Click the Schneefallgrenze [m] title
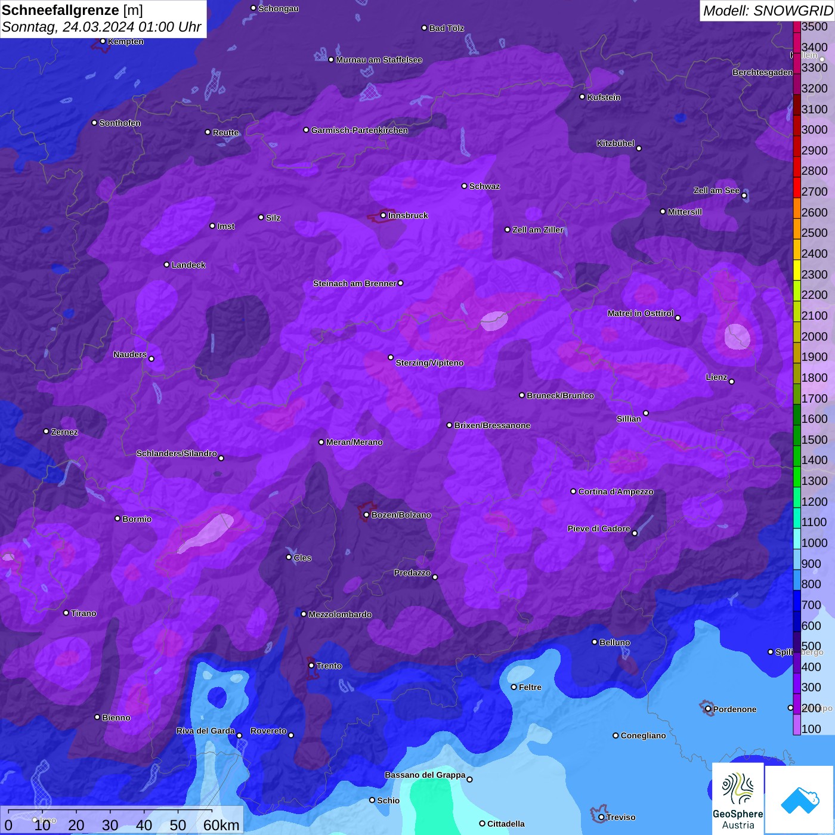Image resolution: width=835 pixels, height=835 pixels. coord(73,10)
